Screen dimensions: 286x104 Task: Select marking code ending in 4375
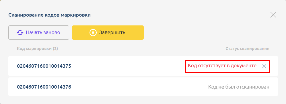[44, 66]
